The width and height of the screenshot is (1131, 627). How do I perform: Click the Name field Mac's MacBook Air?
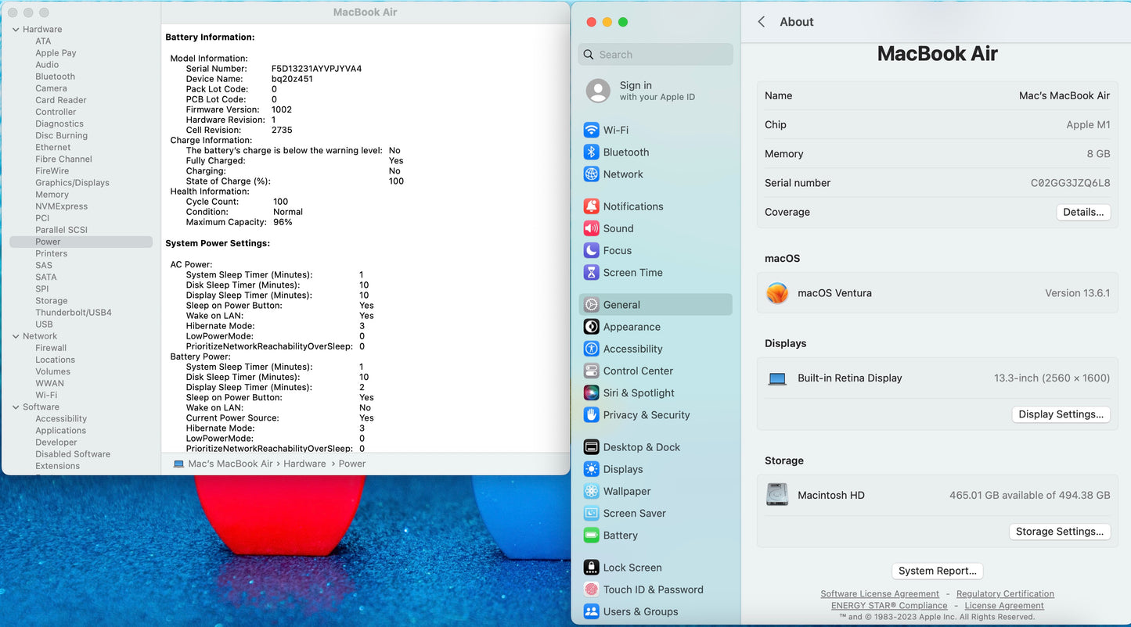coord(1064,95)
